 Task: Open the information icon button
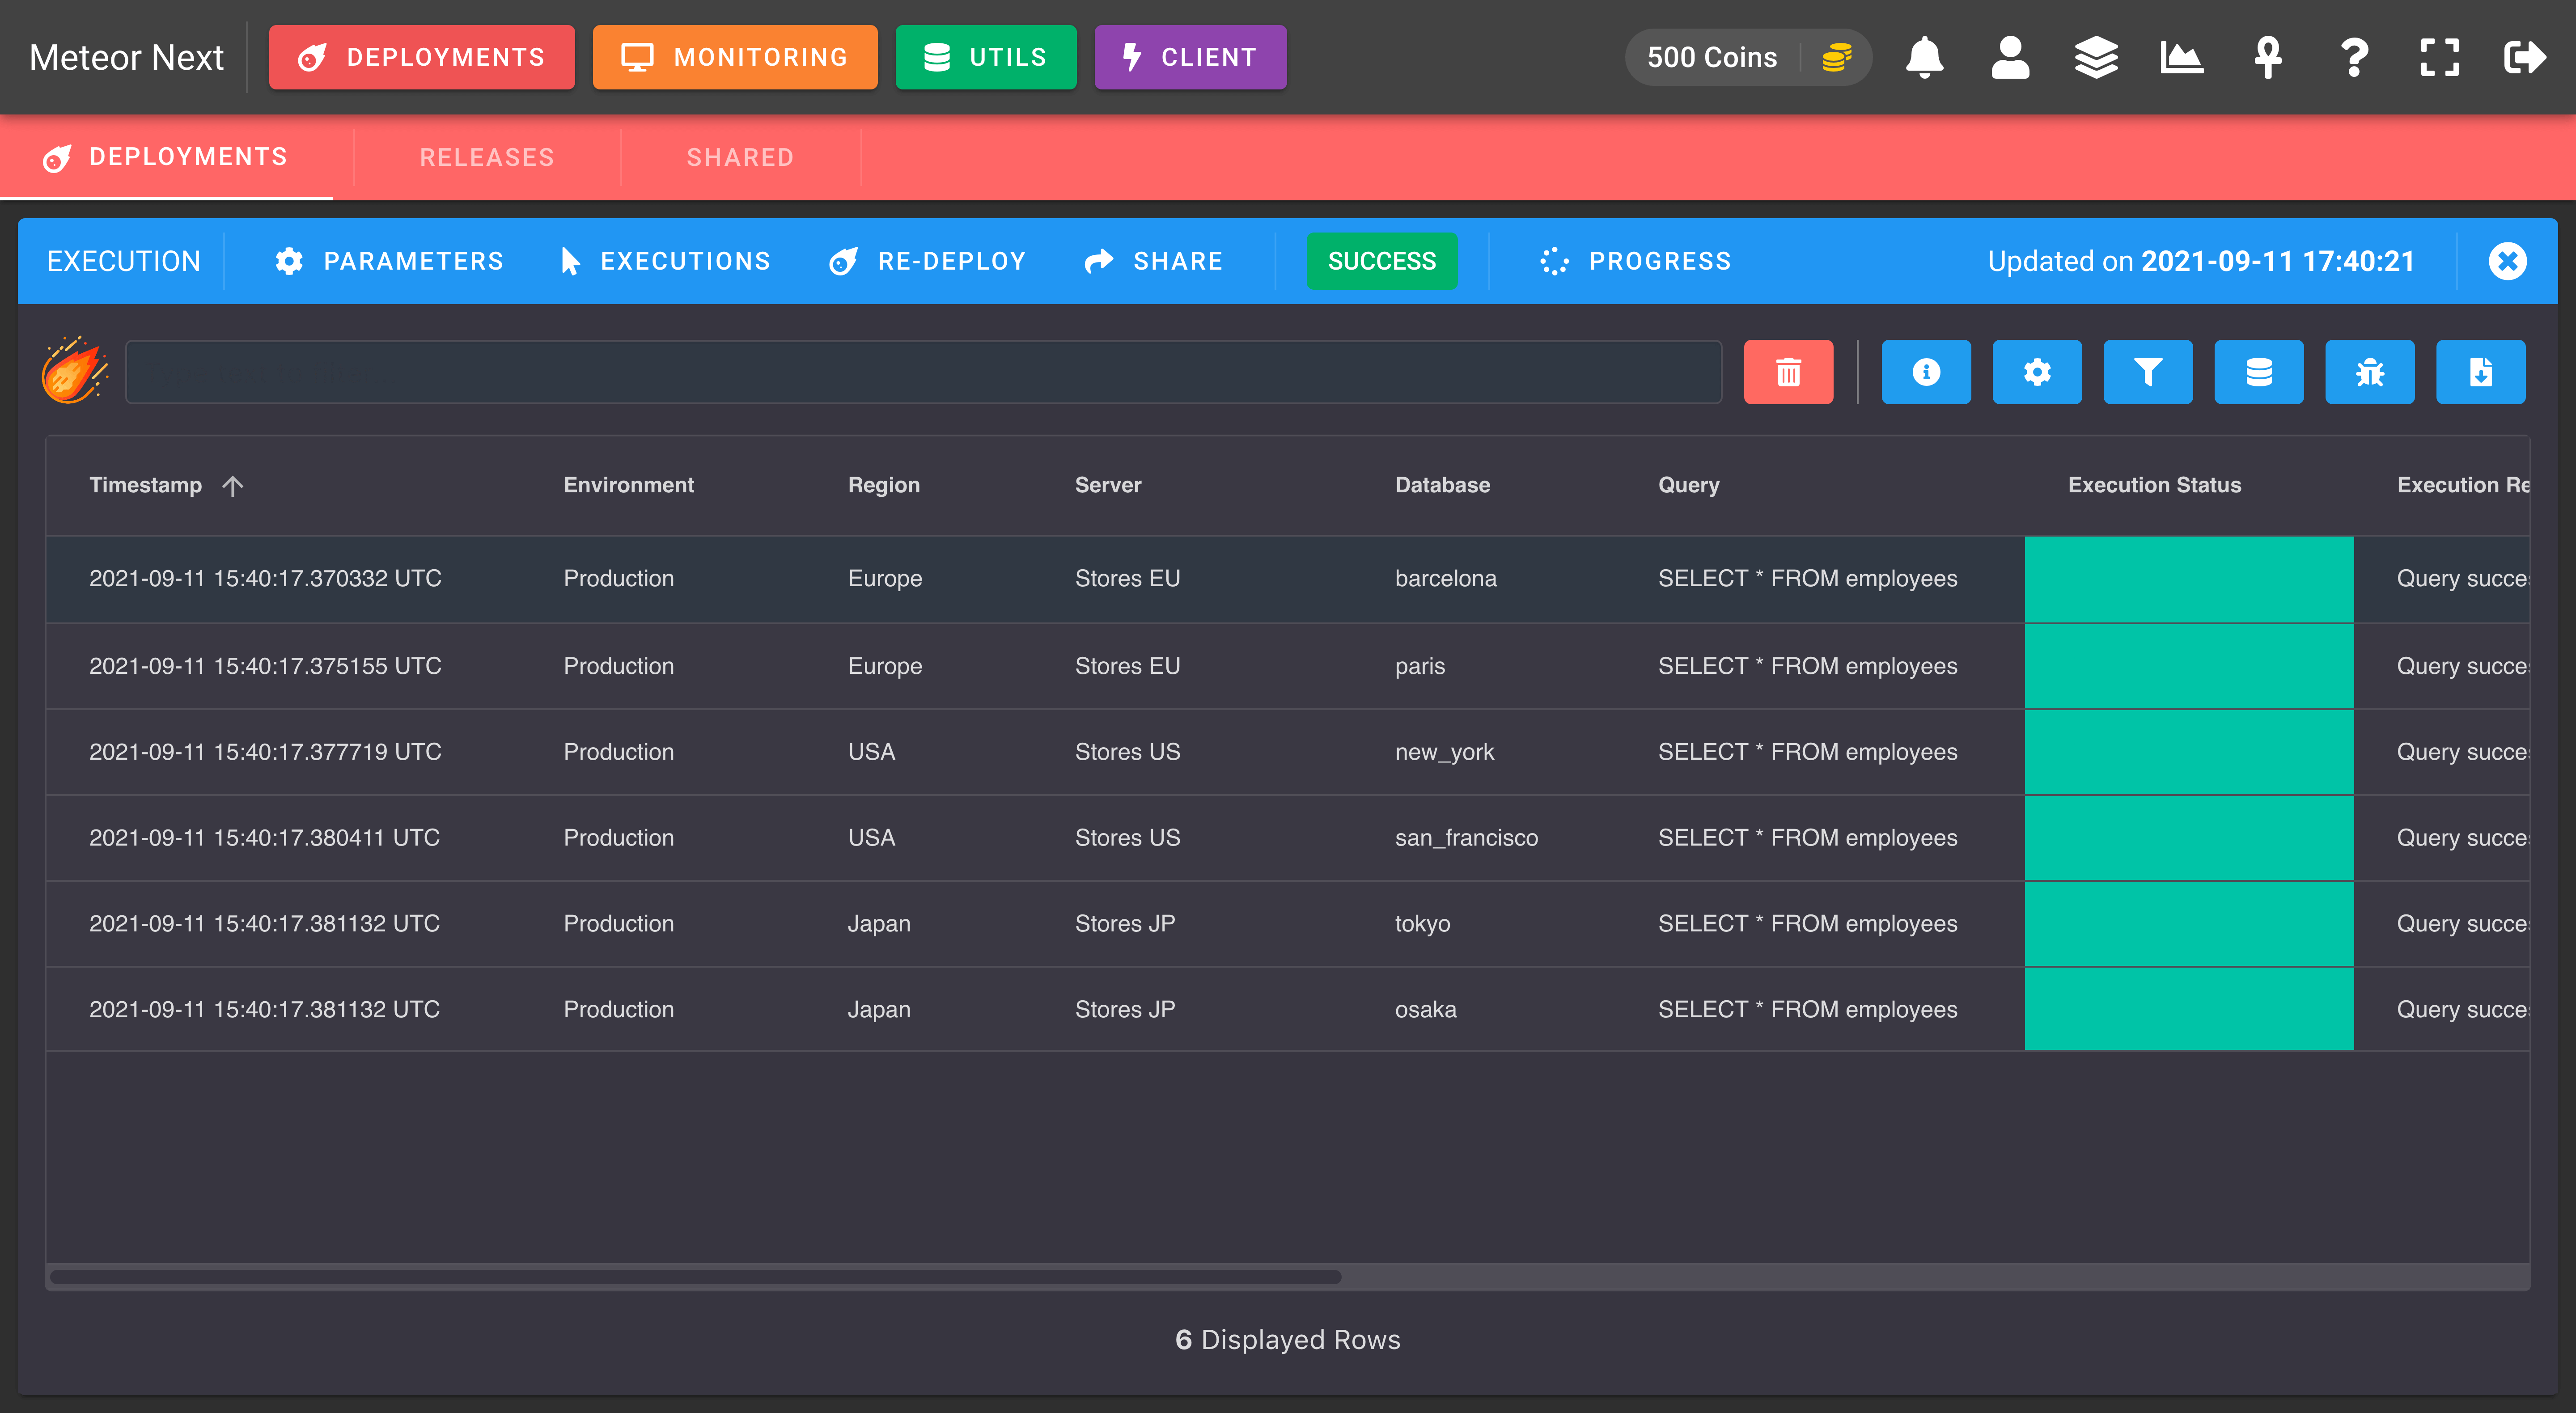point(1926,372)
